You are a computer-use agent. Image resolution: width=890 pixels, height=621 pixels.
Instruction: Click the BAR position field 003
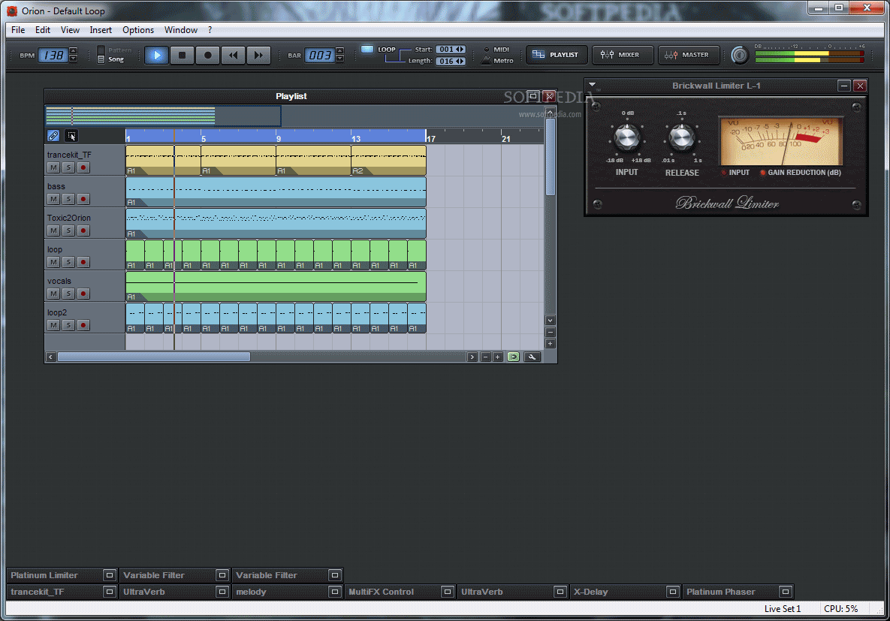pyautogui.click(x=320, y=55)
